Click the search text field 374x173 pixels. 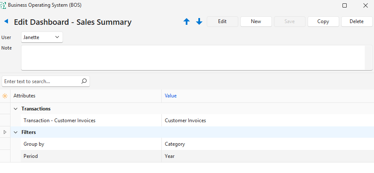tap(41, 81)
